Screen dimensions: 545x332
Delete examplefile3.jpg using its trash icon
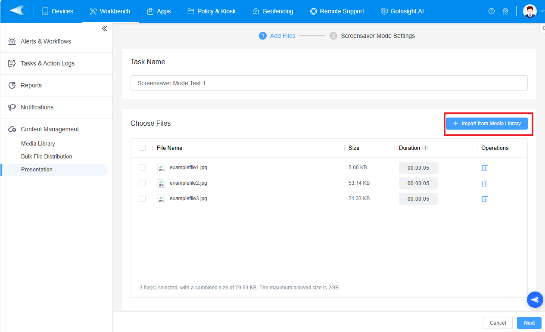click(485, 199)
